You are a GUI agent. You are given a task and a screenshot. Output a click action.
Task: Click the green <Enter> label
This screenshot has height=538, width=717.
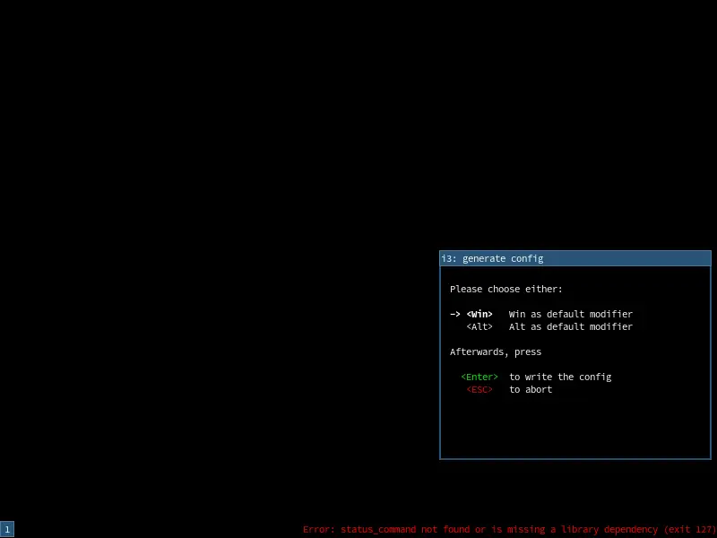479,377
